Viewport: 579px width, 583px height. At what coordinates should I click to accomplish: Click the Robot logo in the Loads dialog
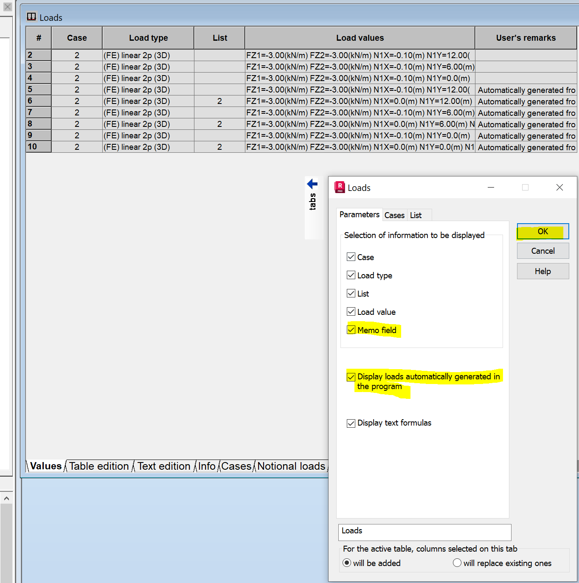339,188
